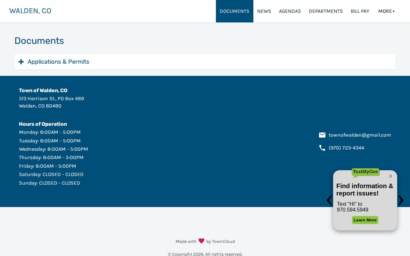Call the (970) 723-4344 number link
Image resolution: width=410 pixels, height=256 pixels.
(x=346, y=148)
